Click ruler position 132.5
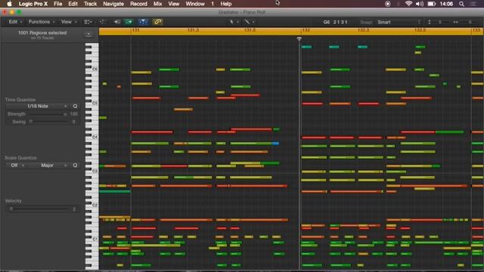Screen dimensions: 484x272 (x=420, y=30)
